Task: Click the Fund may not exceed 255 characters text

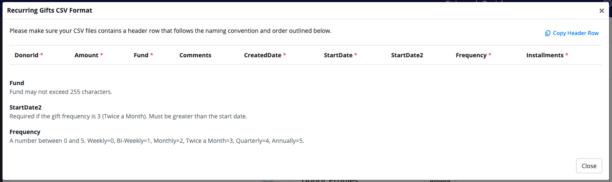Action: (61, 92)
